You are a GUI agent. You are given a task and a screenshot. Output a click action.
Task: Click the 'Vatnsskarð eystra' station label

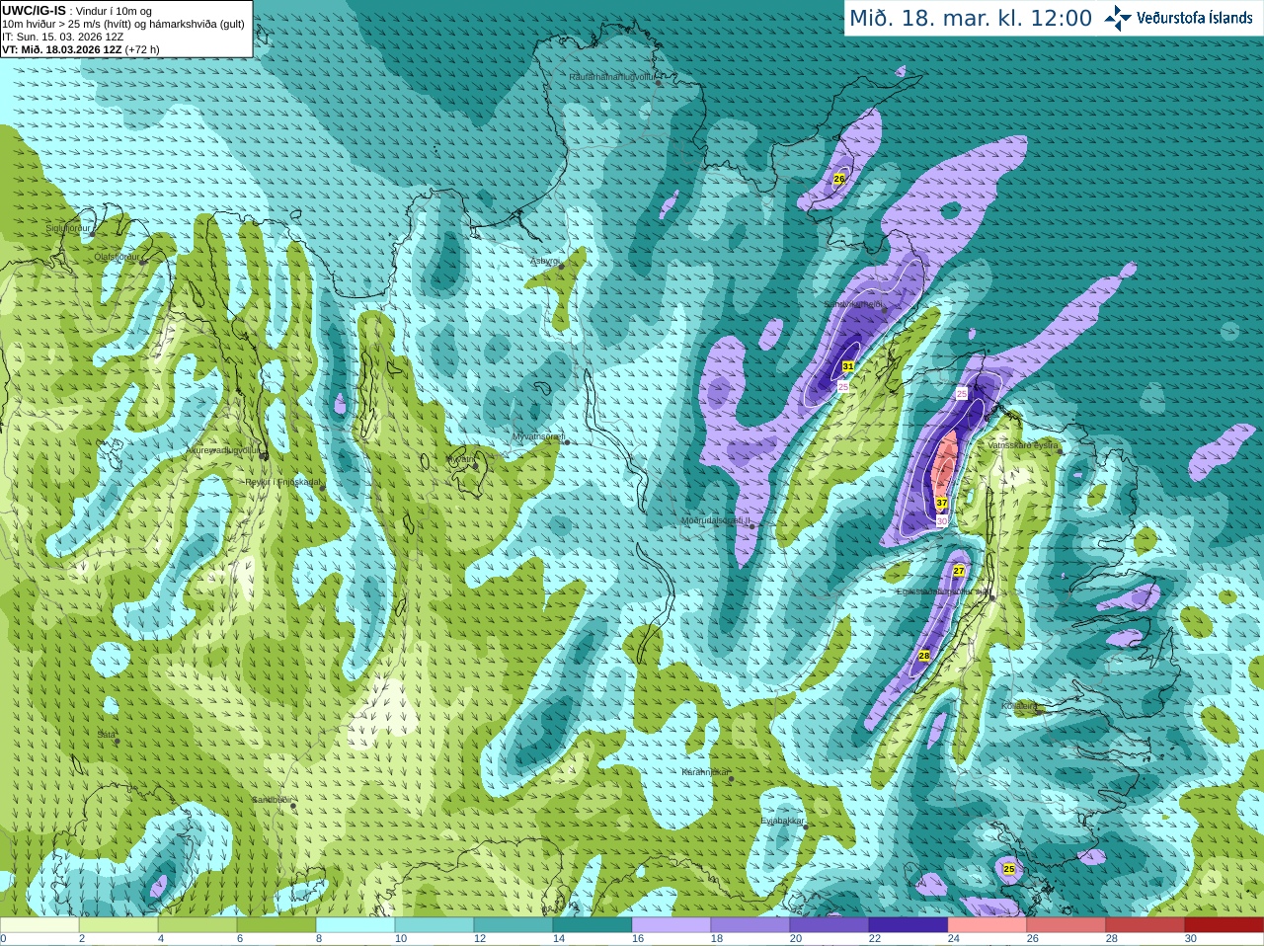click(x=1023, y=445)
